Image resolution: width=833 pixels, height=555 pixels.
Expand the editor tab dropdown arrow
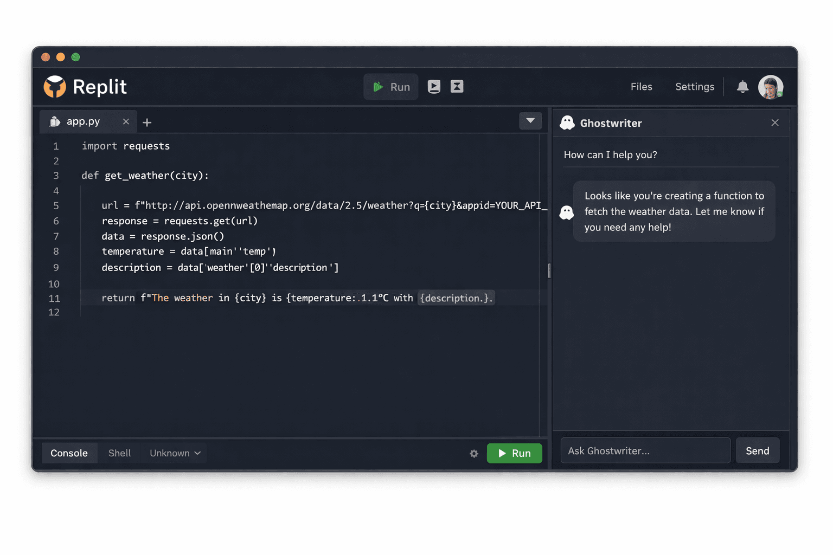point(530,121)
